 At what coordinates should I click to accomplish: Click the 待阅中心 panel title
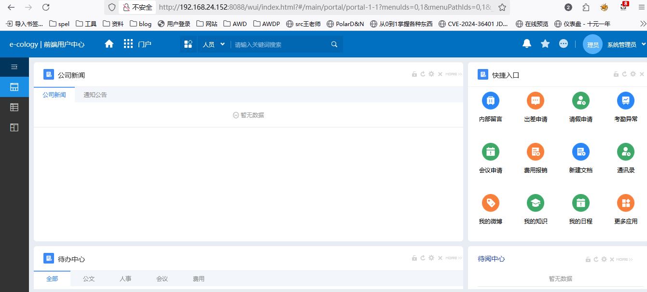pyautogui.click(x=491, y=259)
